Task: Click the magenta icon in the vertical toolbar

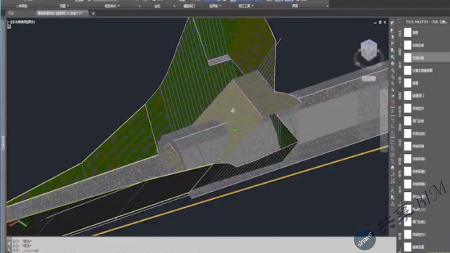Action: [392, 103]
